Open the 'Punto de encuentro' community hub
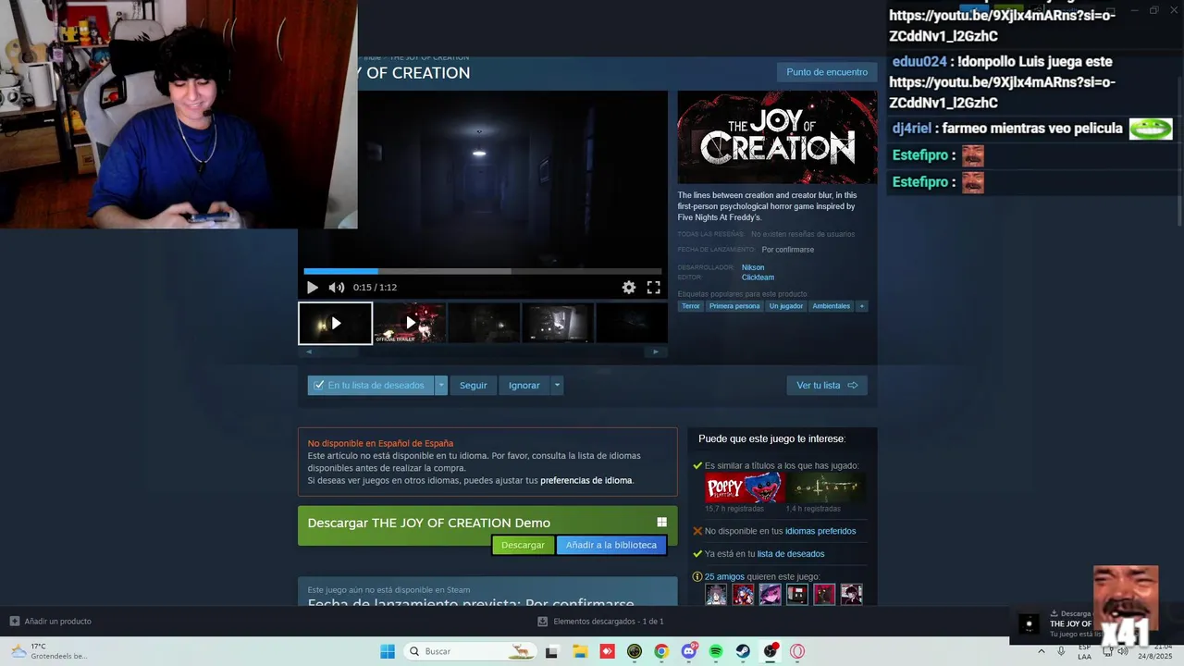1184x666 pixels. pos(827,72)
